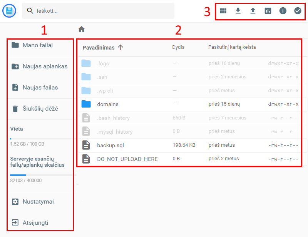This screenshot has height=237, width=308.
Task: Open Nustatymai settings
Action: coord(38,202)
